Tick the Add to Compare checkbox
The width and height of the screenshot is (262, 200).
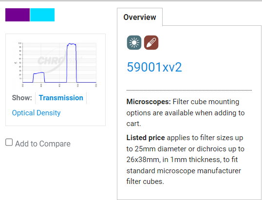click(x=9, y=143)
